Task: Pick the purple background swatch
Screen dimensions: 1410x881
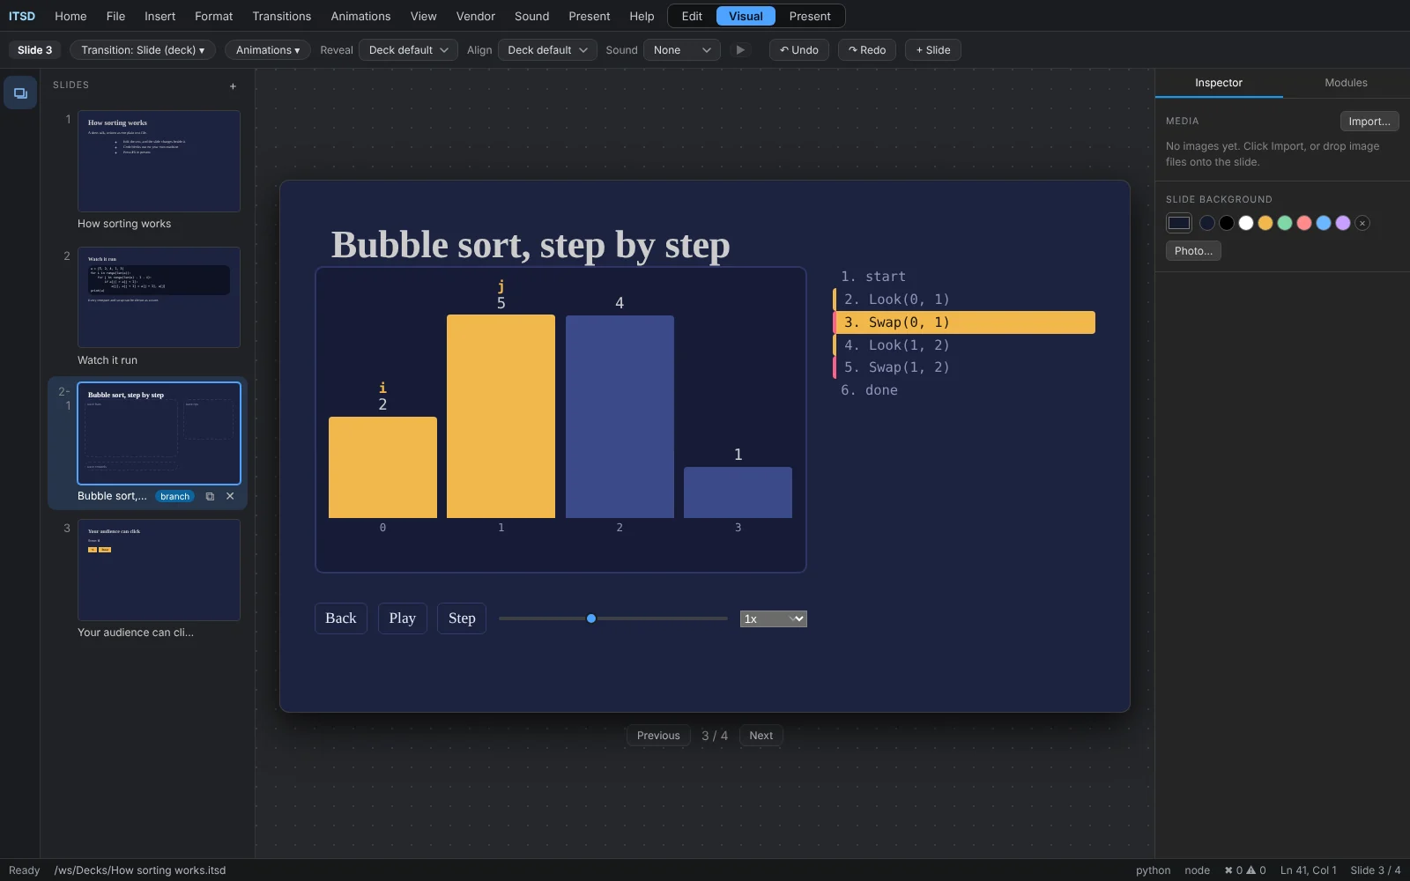Action: [x=1343, y=223]
